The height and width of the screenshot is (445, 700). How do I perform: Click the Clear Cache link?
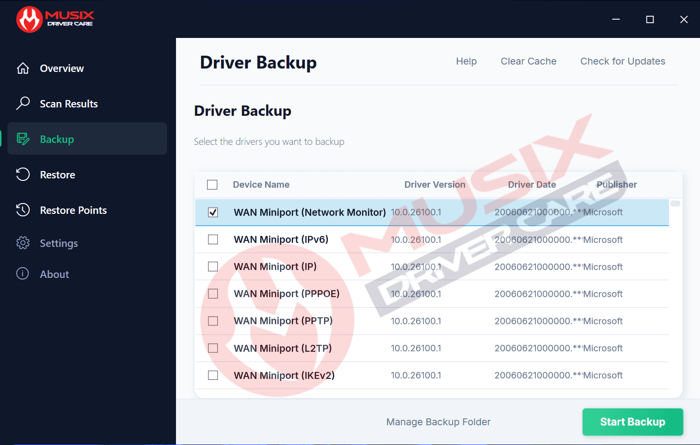point(528,61)
